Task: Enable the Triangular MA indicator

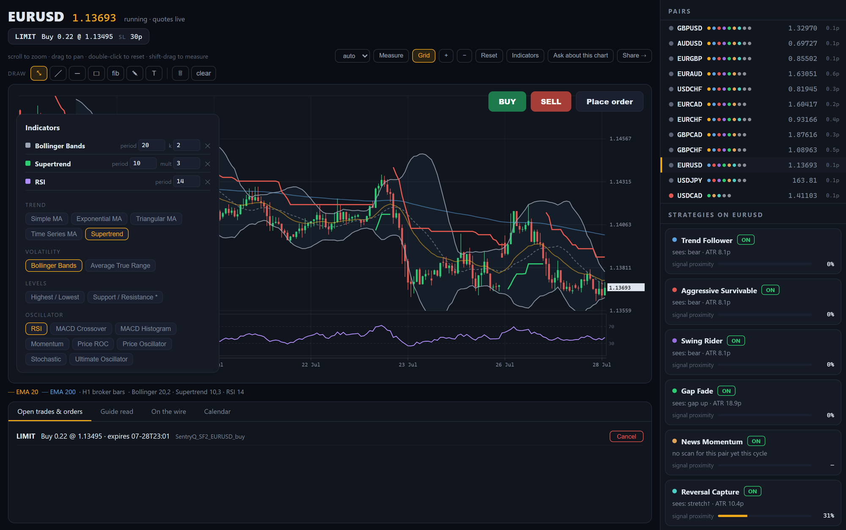Action: point(156,219)
